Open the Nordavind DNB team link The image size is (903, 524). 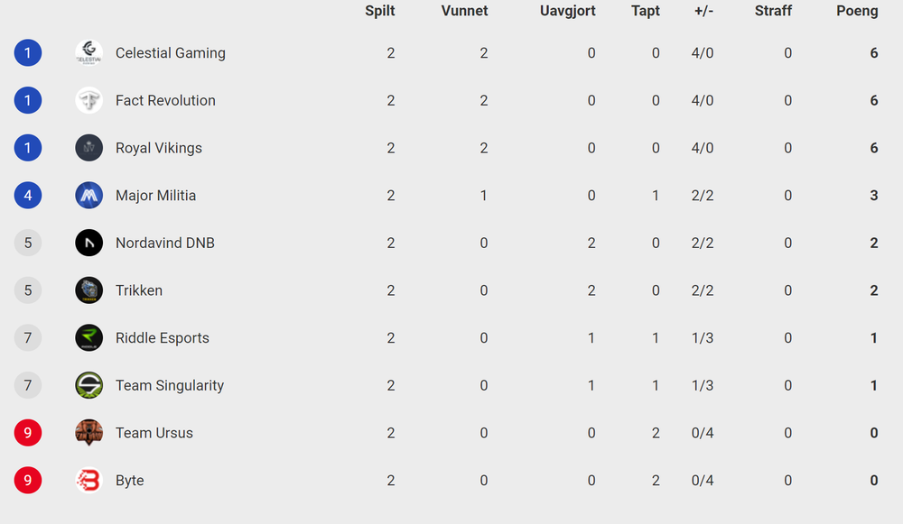[x=165, y=243]
